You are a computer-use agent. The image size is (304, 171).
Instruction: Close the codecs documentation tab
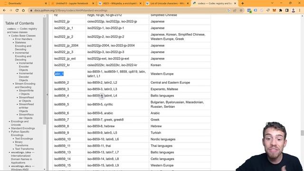pyautogui.click(x=235, y=3)
